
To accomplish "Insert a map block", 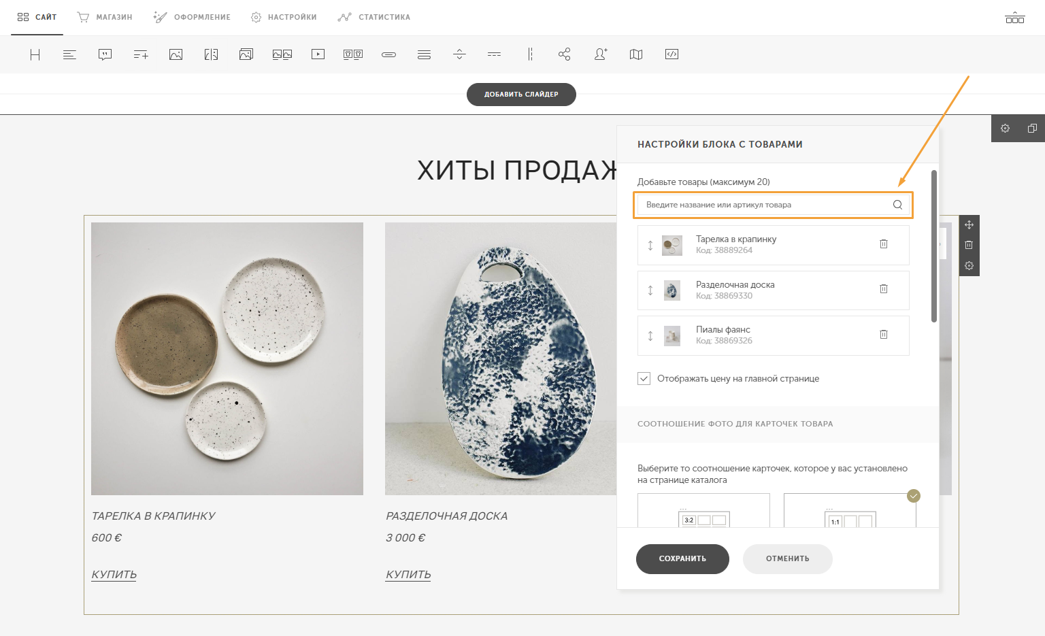I will (636, 54).
